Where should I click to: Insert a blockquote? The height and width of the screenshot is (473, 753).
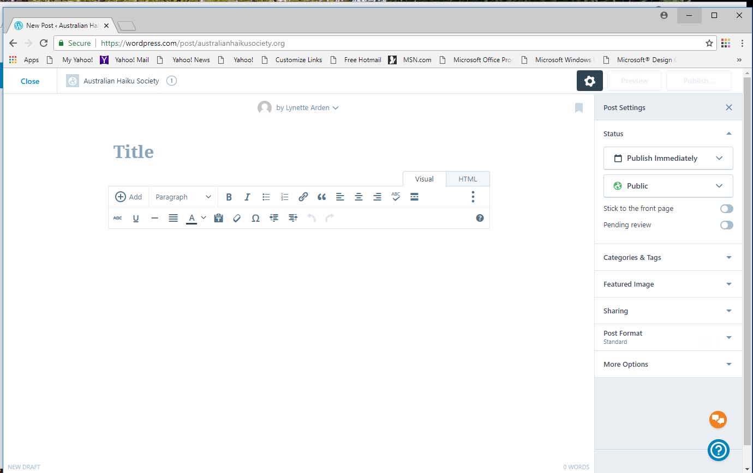[322, 197]
